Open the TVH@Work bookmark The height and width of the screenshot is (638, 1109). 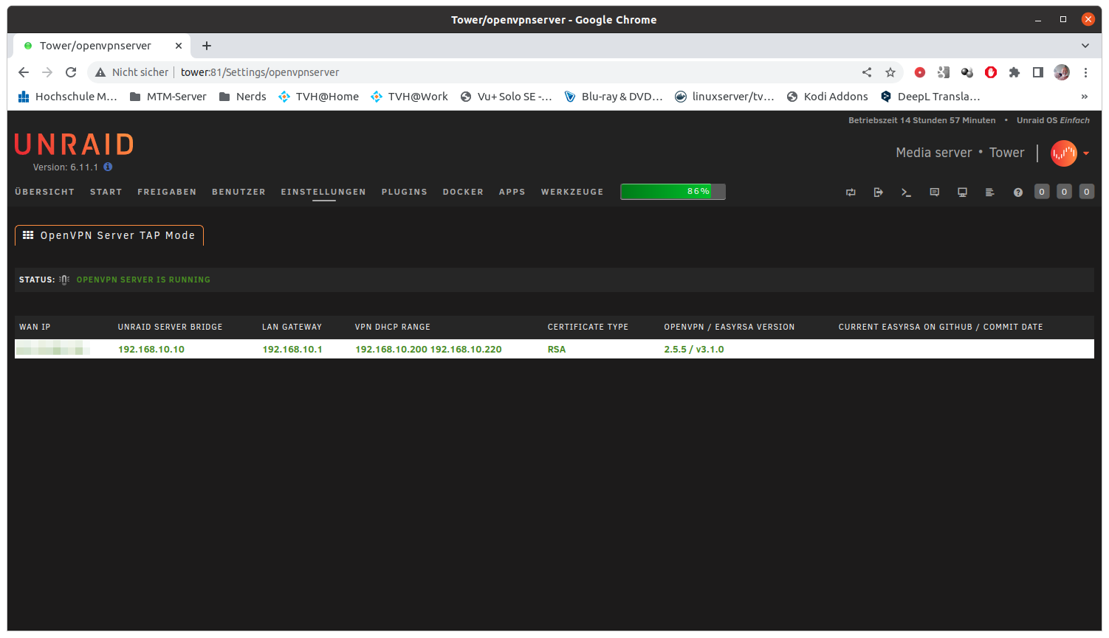pyautogui.click(x=409, y=97)
